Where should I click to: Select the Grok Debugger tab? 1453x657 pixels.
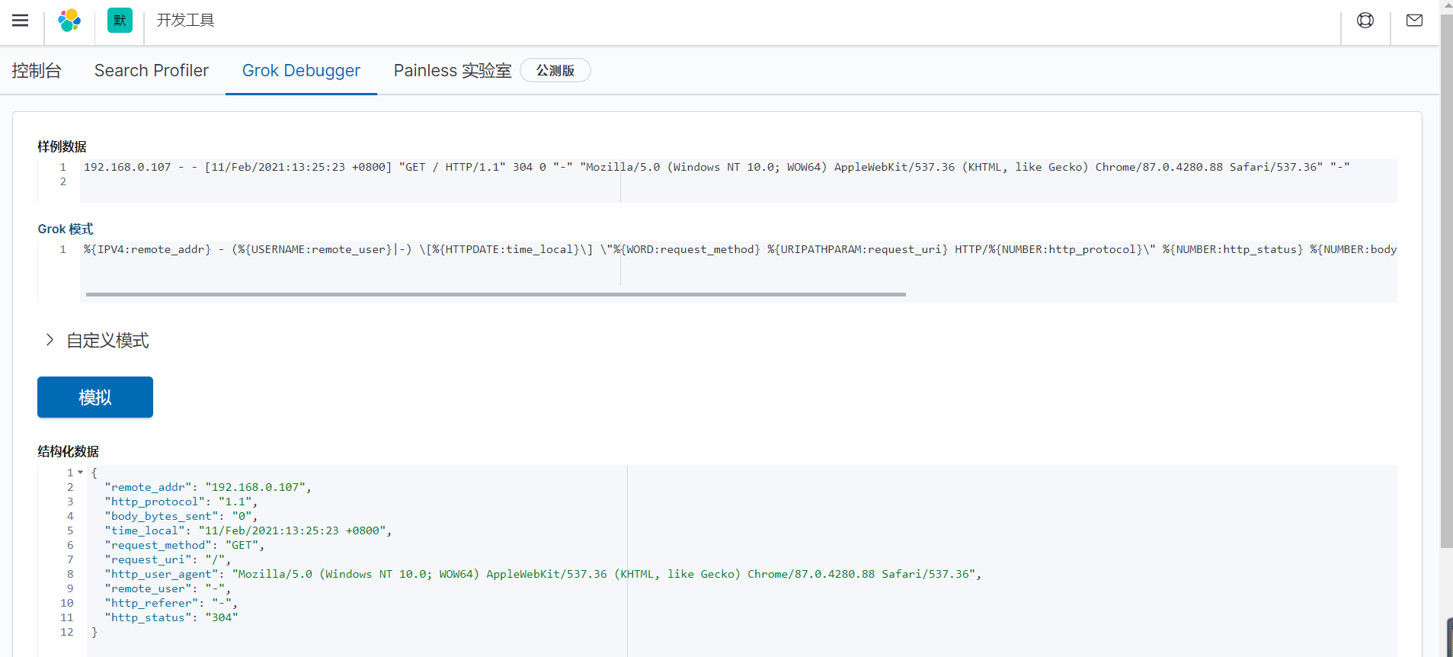click(x=301, y=71)
